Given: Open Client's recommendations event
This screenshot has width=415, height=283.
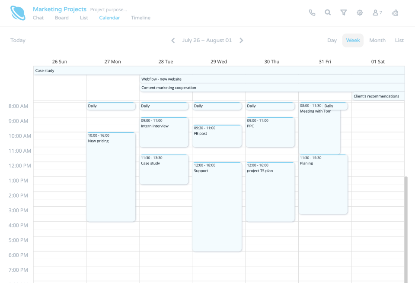Looking at the screenshot, I should (378, 96).
